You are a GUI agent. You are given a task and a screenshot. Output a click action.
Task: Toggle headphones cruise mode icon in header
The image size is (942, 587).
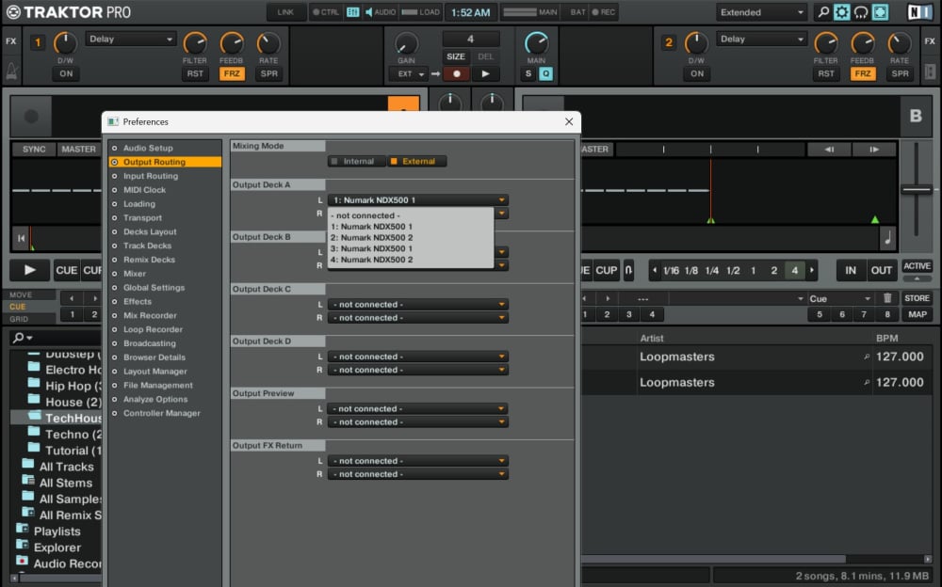pyautogui.click(x=861, y=12)
